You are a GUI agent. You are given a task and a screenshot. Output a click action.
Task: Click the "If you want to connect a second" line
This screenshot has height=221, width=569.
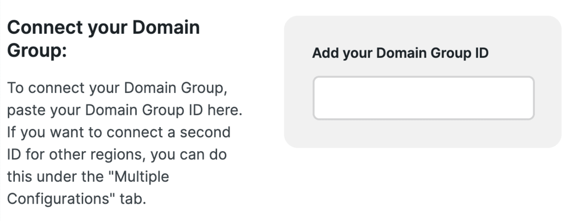pos(118,132)
